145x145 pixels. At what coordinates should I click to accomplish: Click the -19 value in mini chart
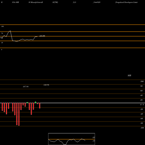[x=93, y=141]
